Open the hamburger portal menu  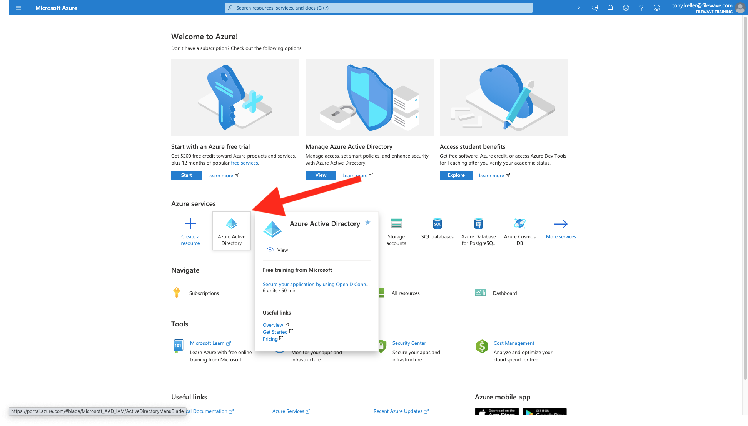[18, 8]
